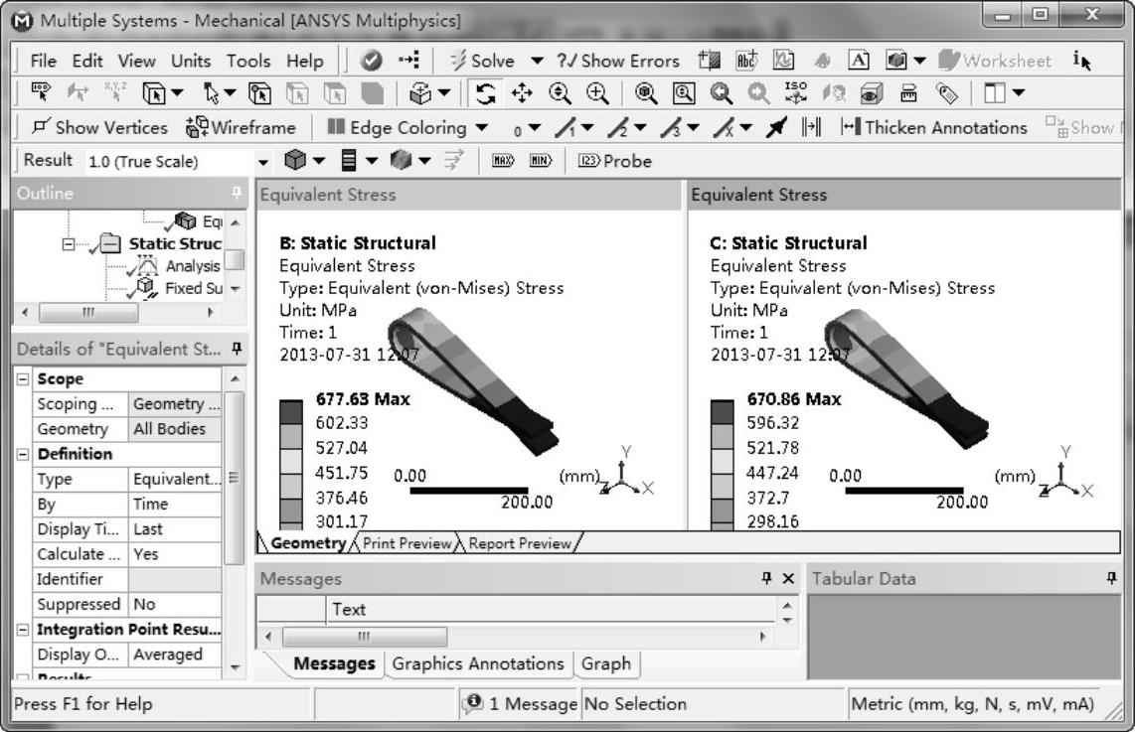Click the Look At face icon
1135x732 pixels.
(x=833, y=93)
